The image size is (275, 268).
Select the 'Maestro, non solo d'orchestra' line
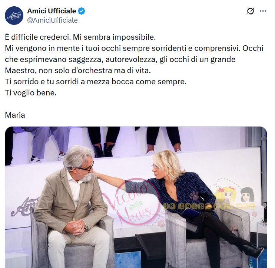[78, 71]
